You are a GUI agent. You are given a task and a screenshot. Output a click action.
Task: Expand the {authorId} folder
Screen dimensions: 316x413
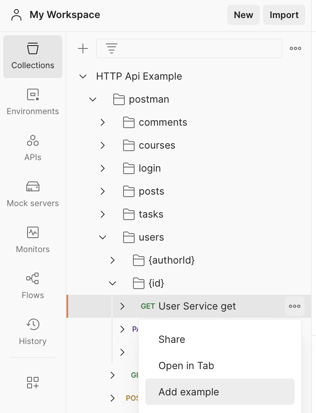click(112, 260)
